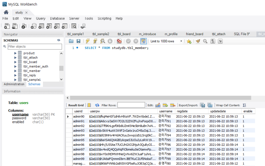Open the Scripting menu

coord(105,18)
